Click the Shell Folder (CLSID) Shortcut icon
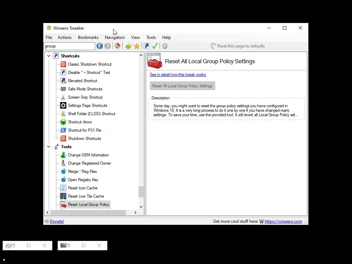Viewport: 352px width, 264px height. (x=63, y=114)
